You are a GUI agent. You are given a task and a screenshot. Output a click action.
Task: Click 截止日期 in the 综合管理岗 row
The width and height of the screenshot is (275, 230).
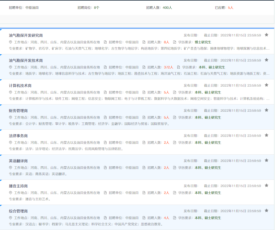click(x=232, y=211)
